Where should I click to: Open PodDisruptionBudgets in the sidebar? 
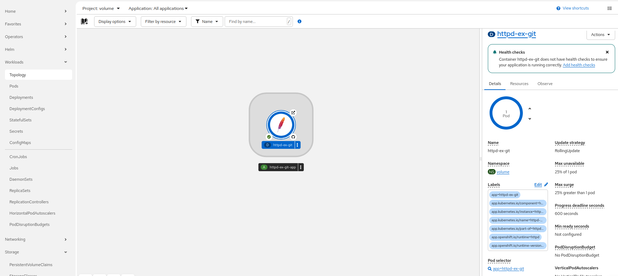39,224
